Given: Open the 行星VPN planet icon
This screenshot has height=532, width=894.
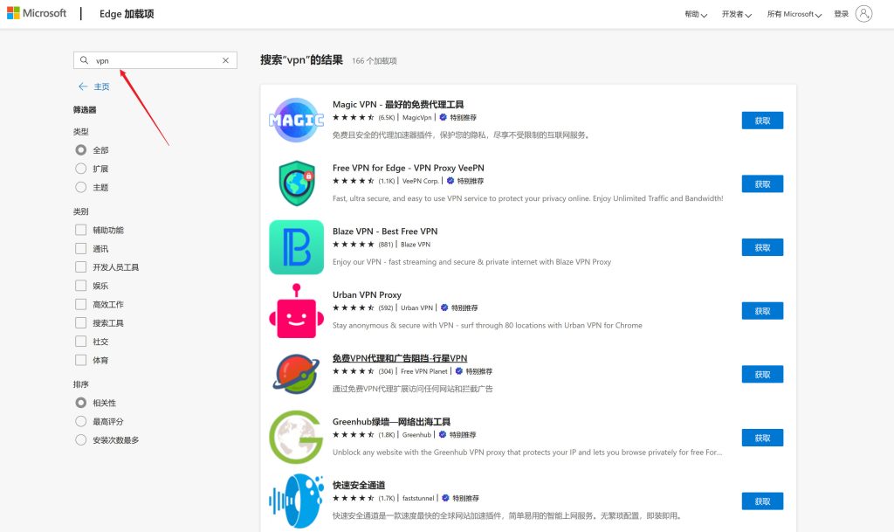Looking at the screenshot, I should pos(297,374).
